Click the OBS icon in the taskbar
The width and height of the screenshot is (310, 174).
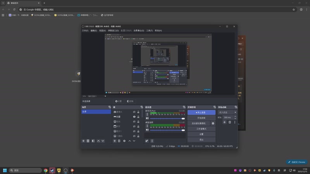click(x=65, y=170)
